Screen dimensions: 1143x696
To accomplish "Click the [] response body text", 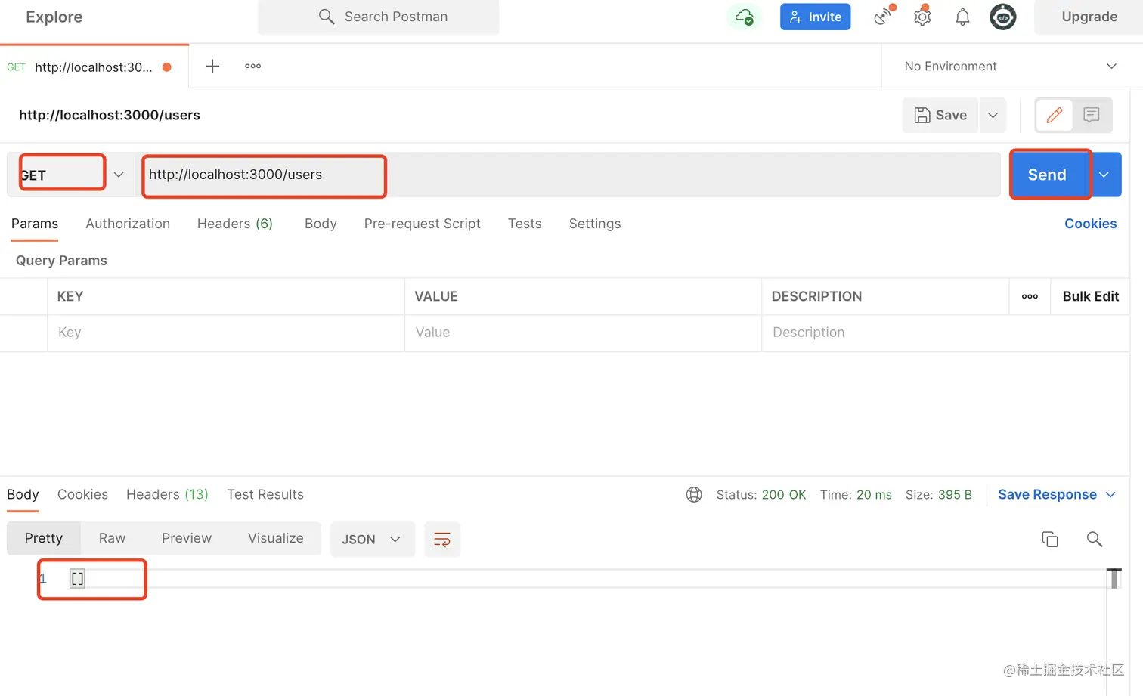I will (x=77, y=579).
